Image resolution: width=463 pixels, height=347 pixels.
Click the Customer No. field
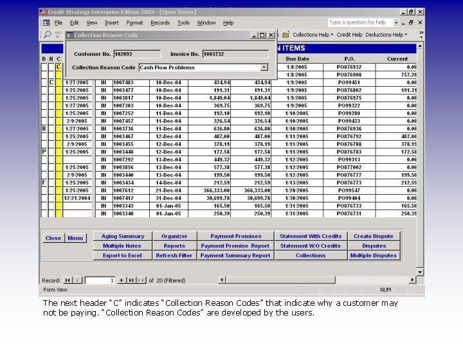(137, 54)
